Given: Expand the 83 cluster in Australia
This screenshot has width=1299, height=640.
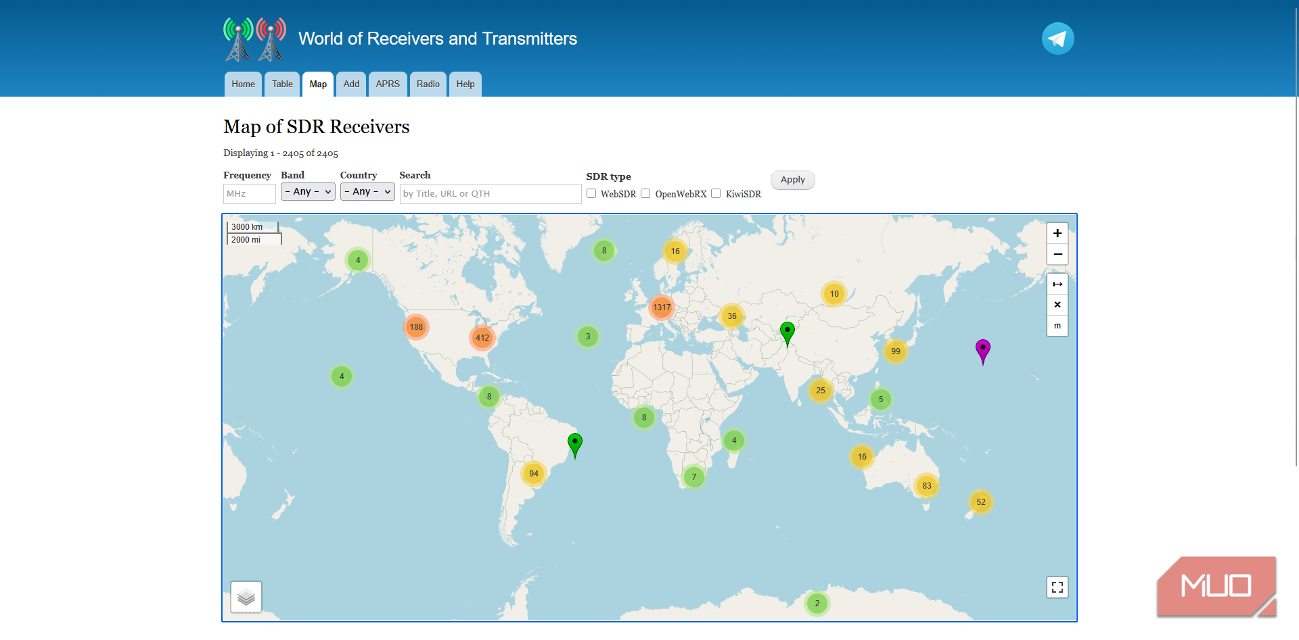Looking at the screenshot, I should (927, 485).
